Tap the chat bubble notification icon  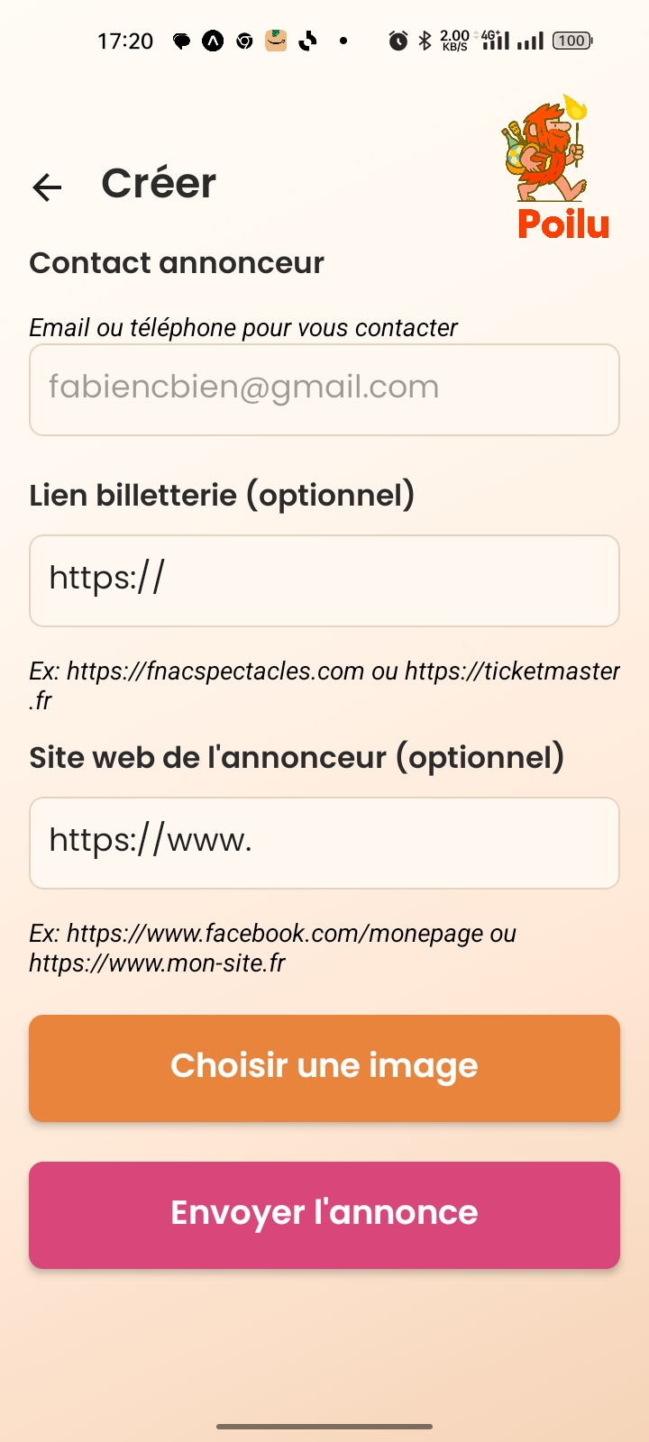(181, 41)
